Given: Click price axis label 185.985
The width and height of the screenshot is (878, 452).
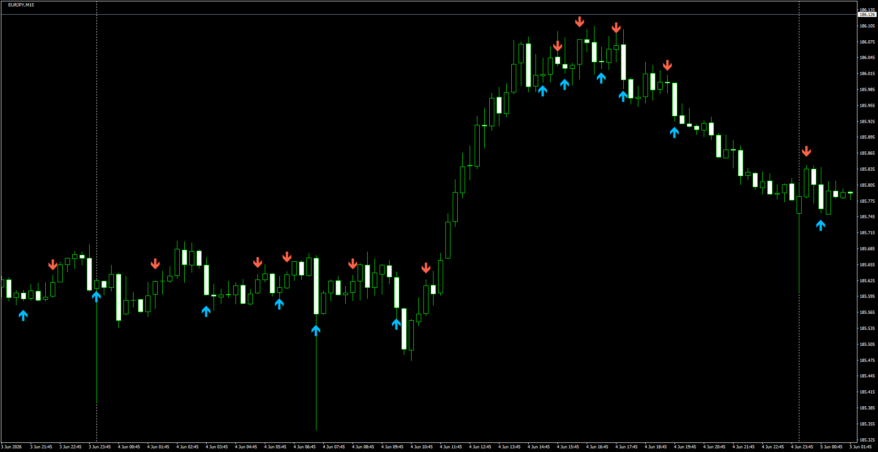Looking at the screenshot, I should 867,90.
